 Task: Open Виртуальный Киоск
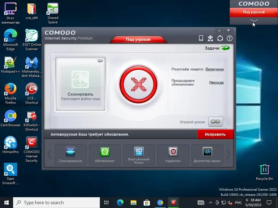139,155
